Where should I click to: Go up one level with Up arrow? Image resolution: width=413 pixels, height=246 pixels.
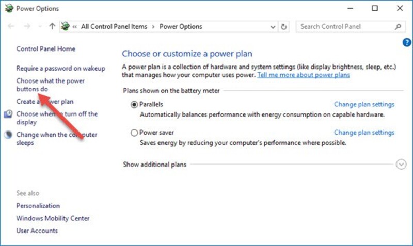point(52,26)
